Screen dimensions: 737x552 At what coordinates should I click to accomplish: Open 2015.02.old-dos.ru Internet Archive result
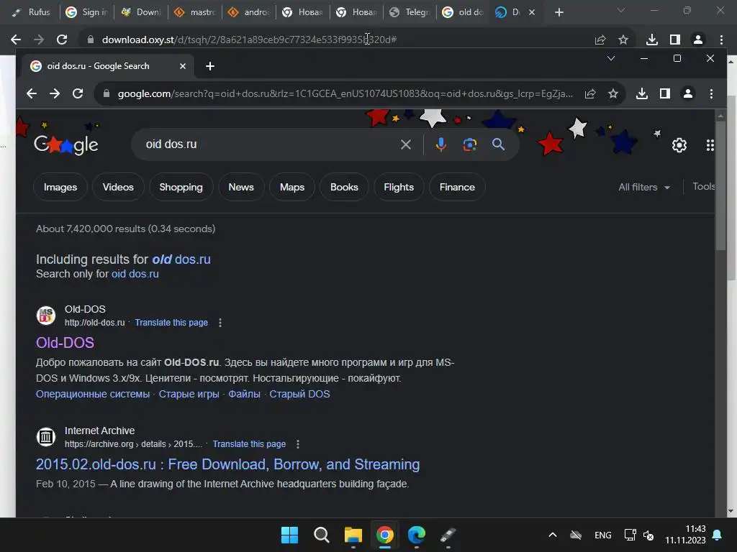227,464
